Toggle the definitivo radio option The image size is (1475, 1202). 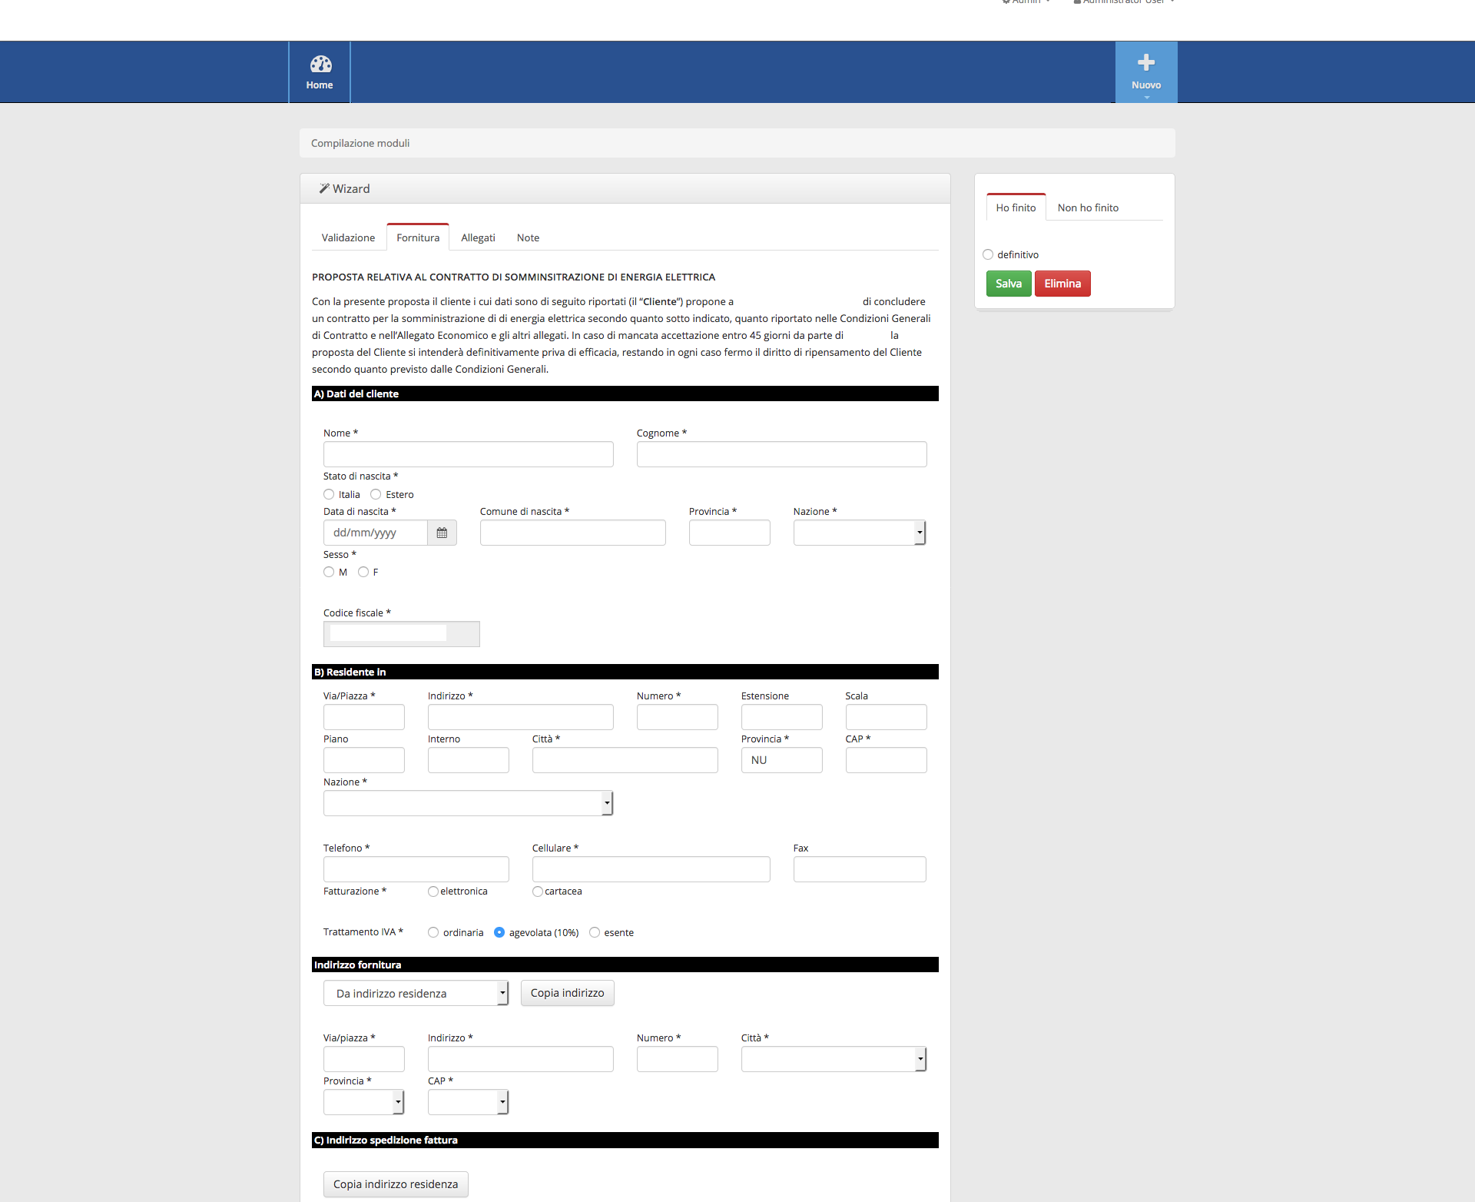988,254
